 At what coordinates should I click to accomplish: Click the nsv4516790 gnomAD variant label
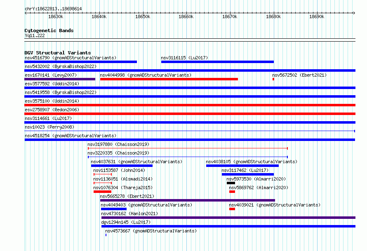(71, 58)
